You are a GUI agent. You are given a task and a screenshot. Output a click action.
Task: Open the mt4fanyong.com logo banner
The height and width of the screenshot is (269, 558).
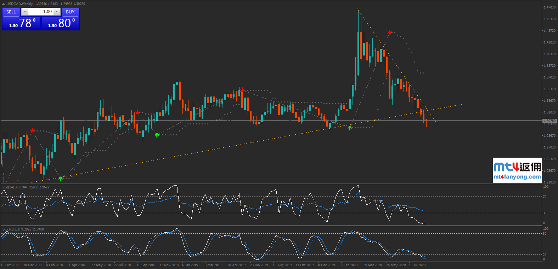coord(517,170)
